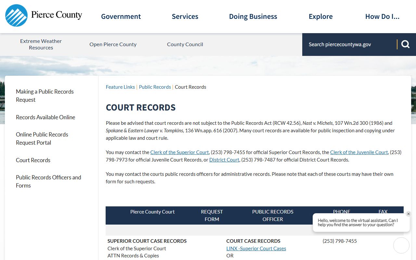Open LINX -Superior Court Cases link
Screen dimensions: 416x260
pos(256,249)
